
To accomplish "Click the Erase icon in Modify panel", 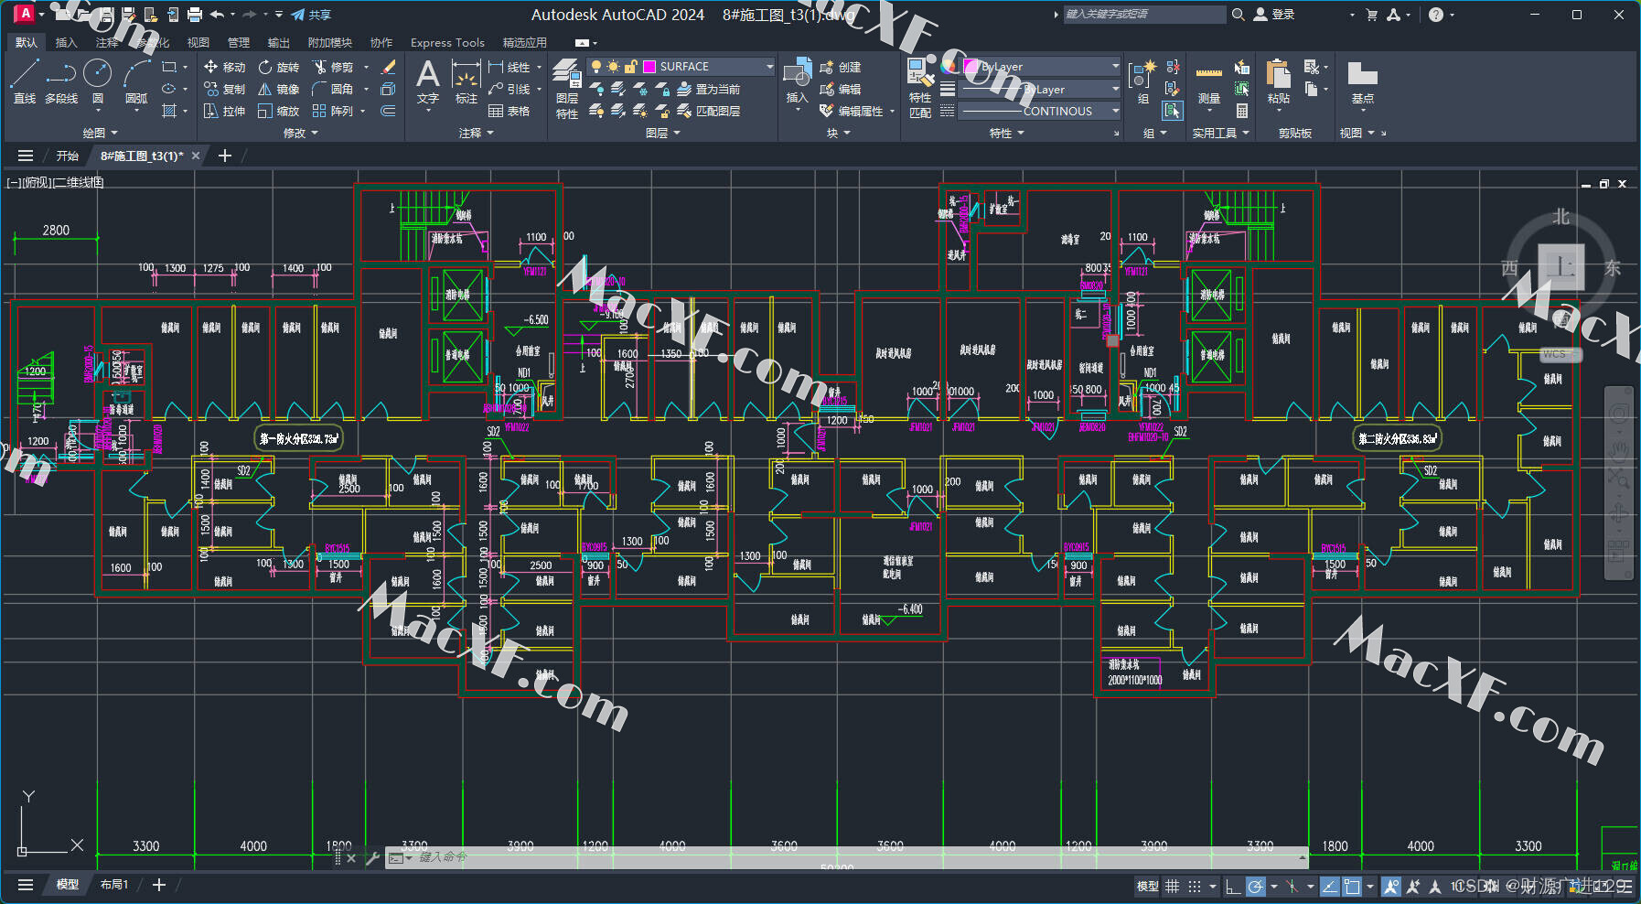I will click(388, 67).
